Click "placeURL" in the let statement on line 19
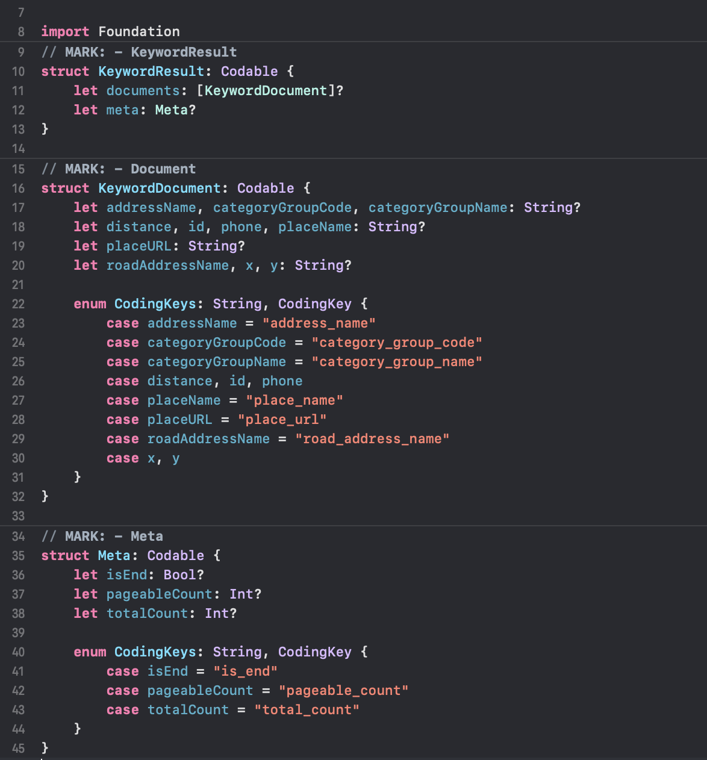The width and height of the screenshot is (707, 760). (139, 246)
